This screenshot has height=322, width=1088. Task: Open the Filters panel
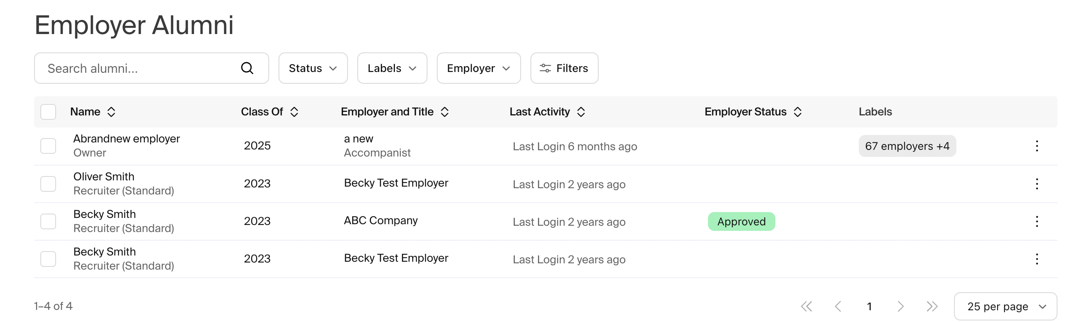click(564, 68)
